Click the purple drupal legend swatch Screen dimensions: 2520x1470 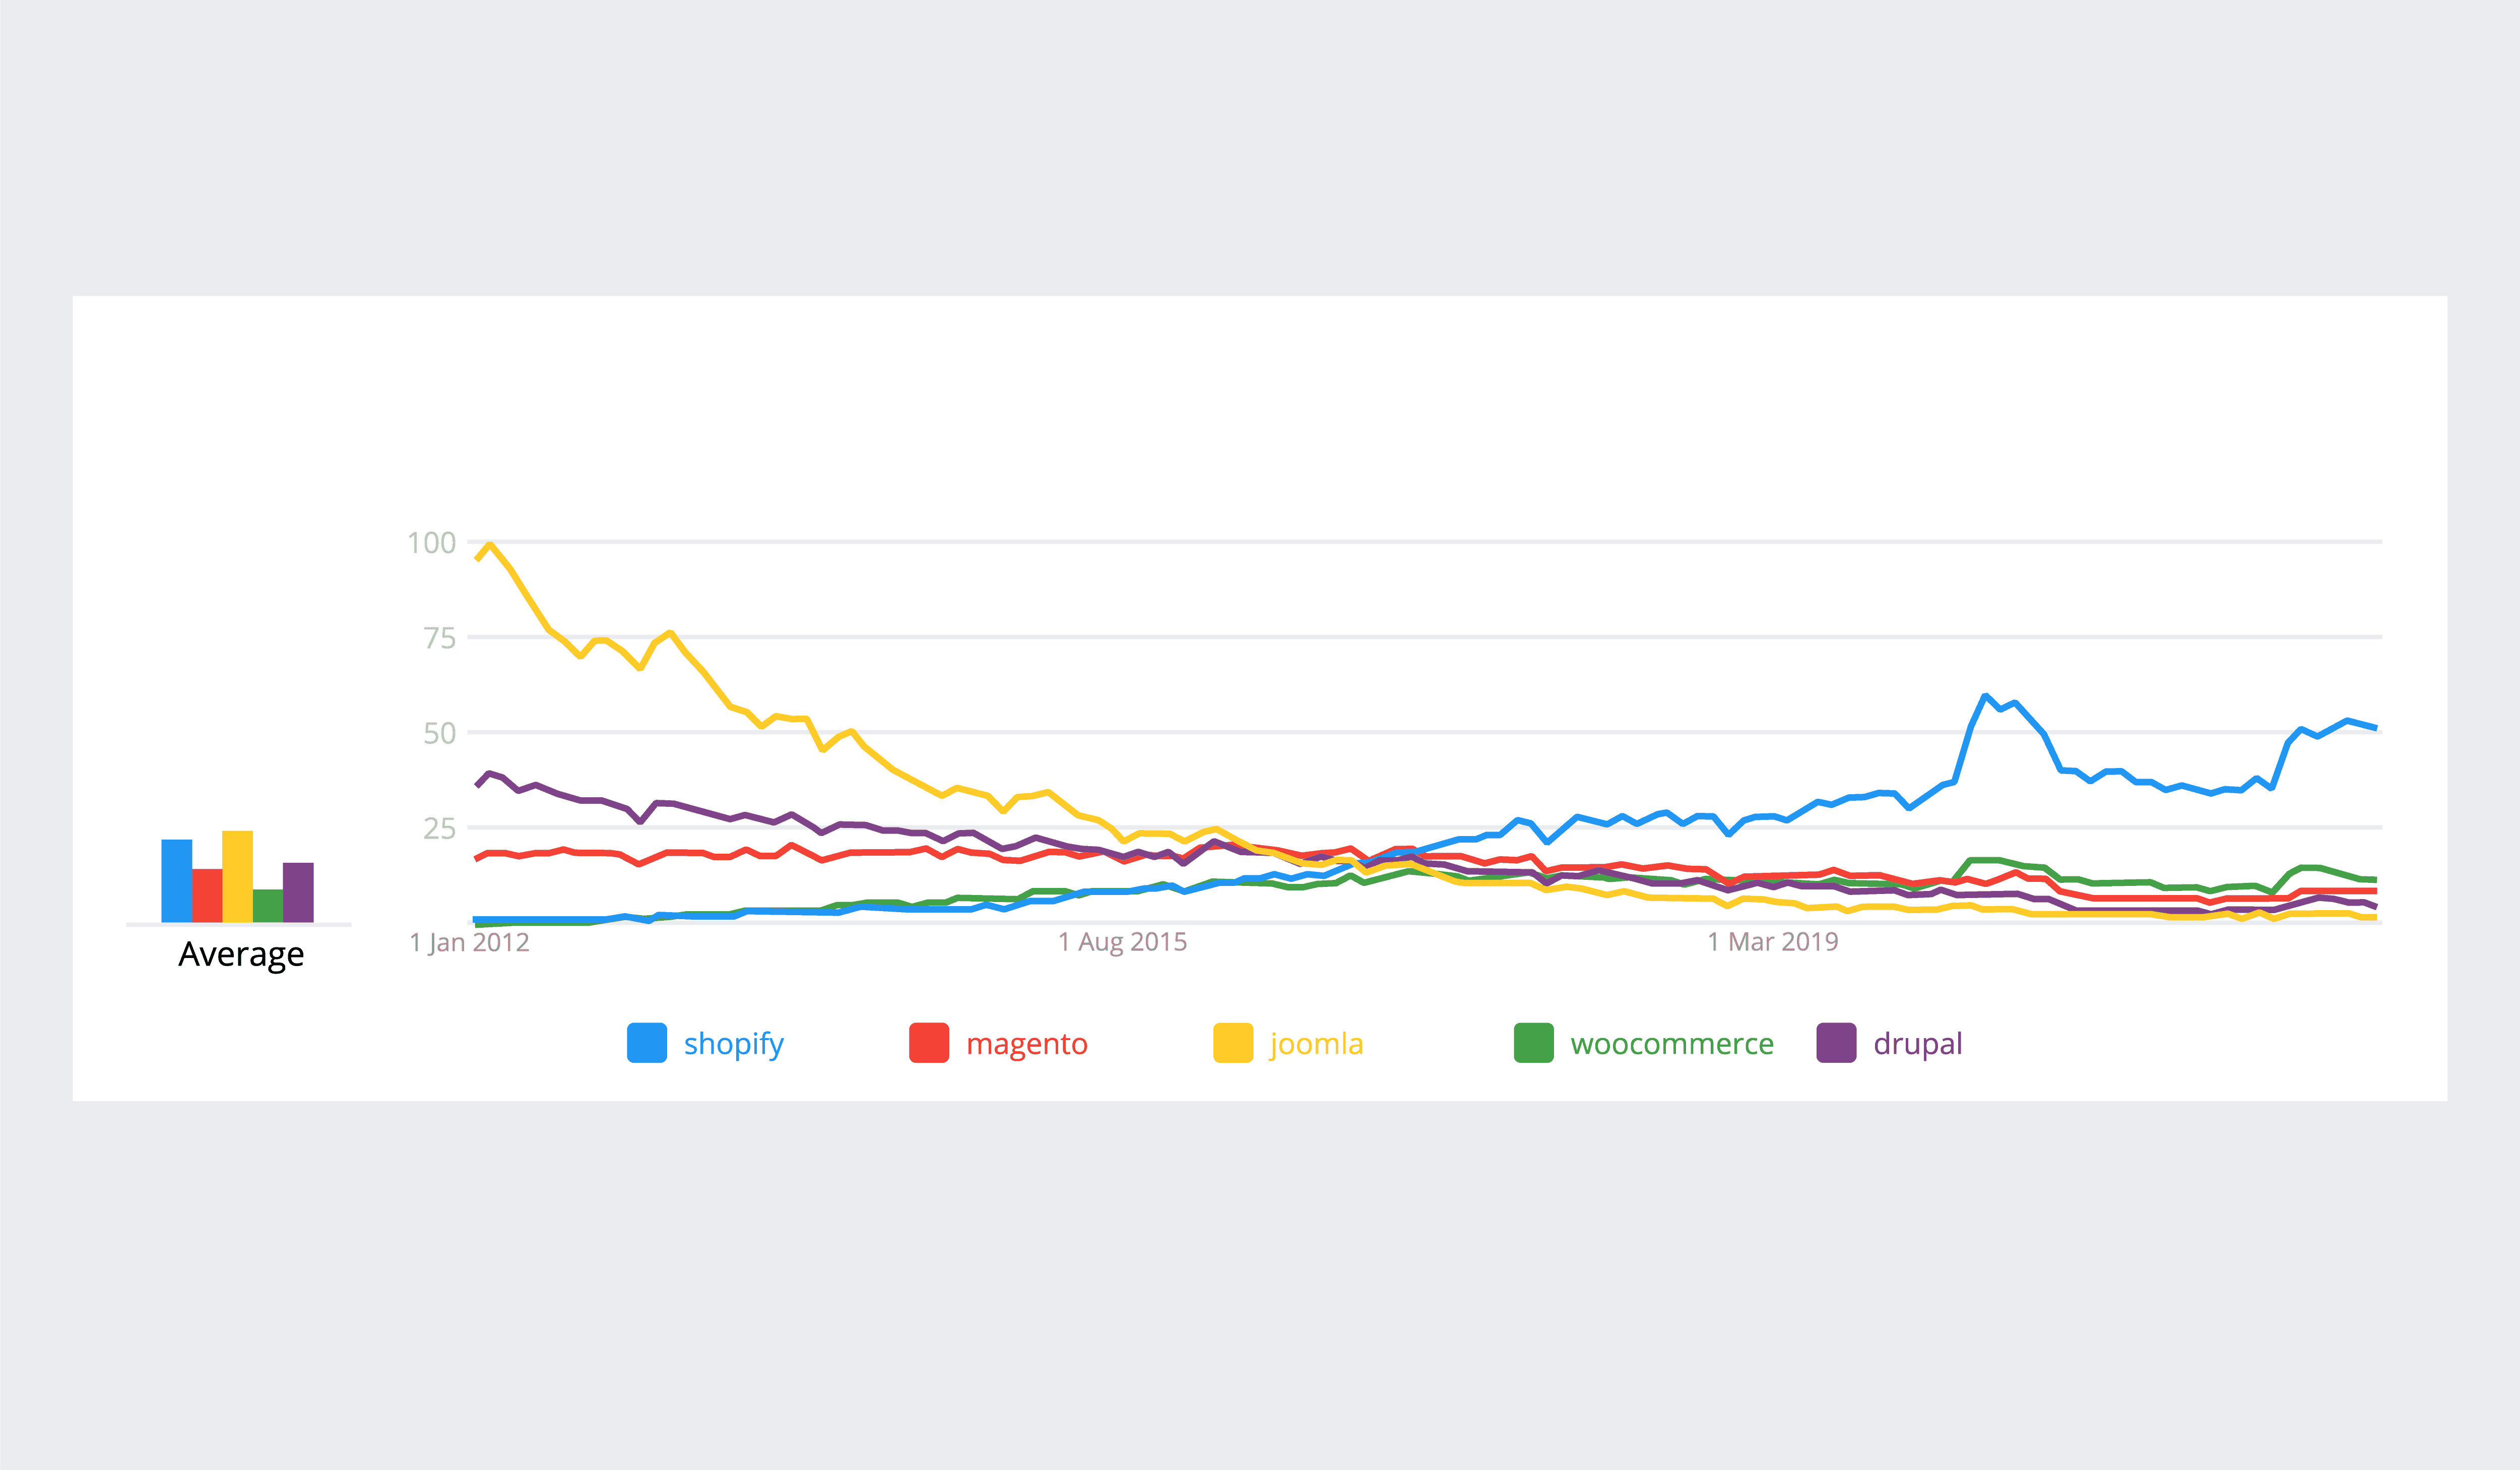click(x=1836, y=1043)
